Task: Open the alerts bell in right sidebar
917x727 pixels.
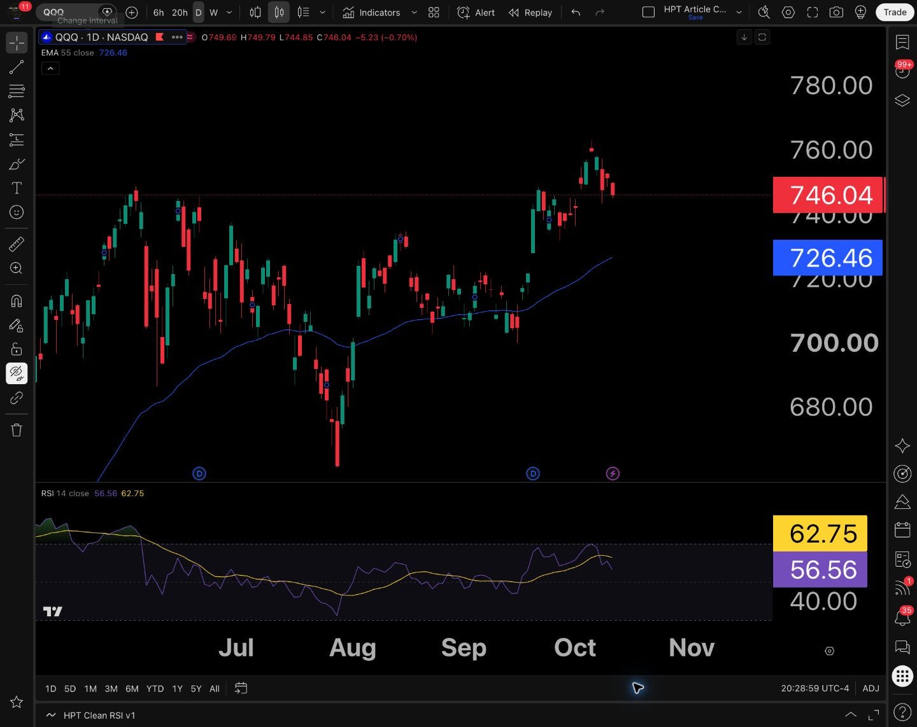Action: click(x=902, y=617)
